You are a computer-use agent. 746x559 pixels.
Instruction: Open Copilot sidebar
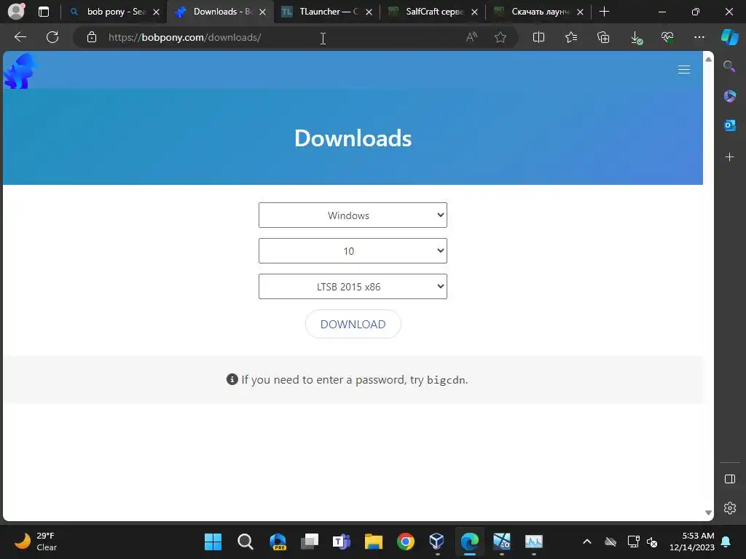729,37
